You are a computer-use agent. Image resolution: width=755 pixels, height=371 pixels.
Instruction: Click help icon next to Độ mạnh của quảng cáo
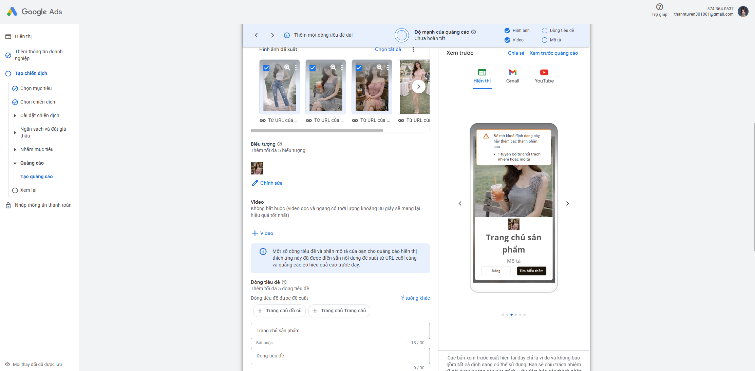474,32
